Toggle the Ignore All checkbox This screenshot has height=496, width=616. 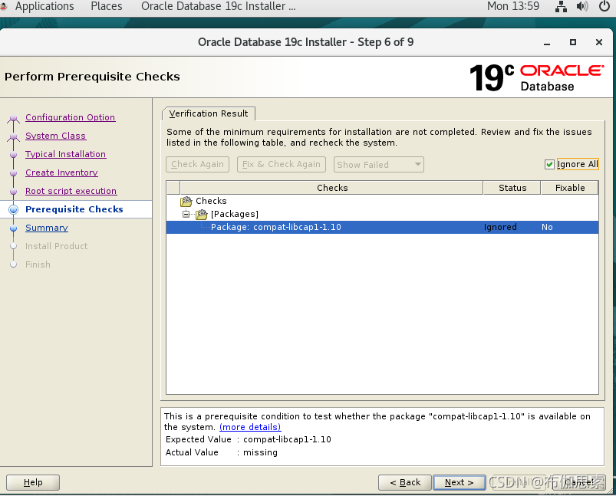click(x=549, y=164)
